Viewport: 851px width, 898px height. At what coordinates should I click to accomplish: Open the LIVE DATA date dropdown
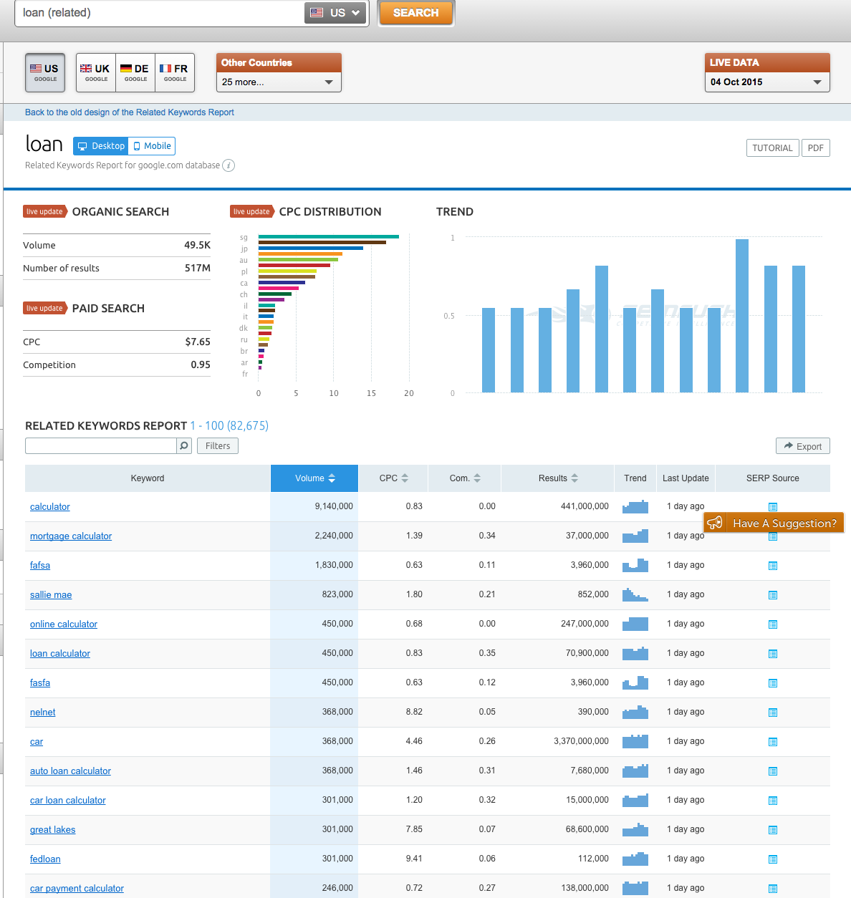(x=766, y=82)
